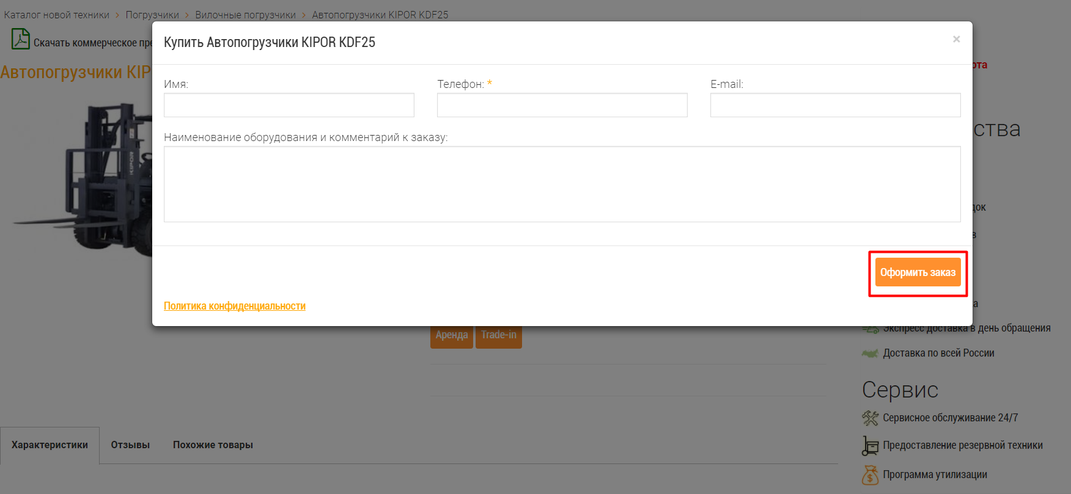Open the Скачать коммерческое предложение link
1071x494 pixels.
[x=93, y=43]
